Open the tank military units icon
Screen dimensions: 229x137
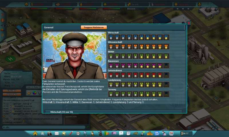point(135,133)
